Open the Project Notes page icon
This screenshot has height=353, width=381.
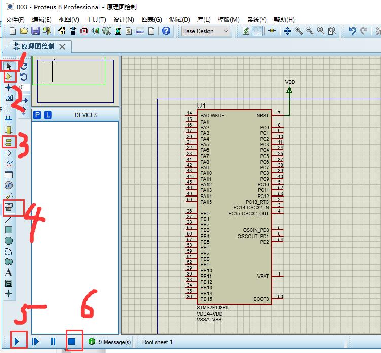coord(151,31)
